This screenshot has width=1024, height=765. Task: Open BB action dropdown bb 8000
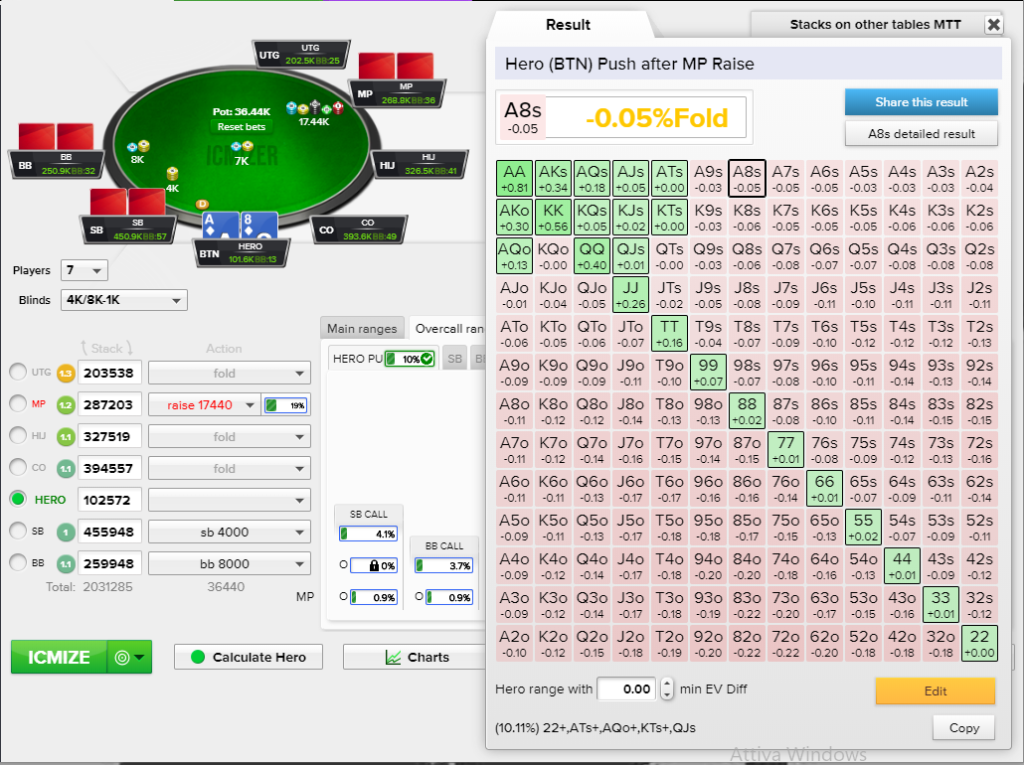[230, 564]
